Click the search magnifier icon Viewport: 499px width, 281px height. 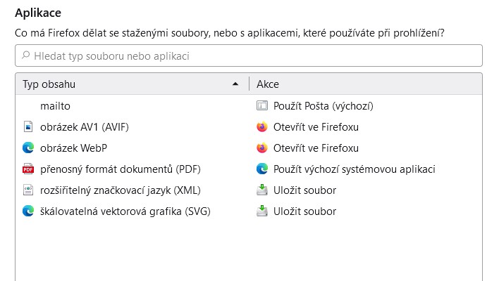tap(26, 55)
